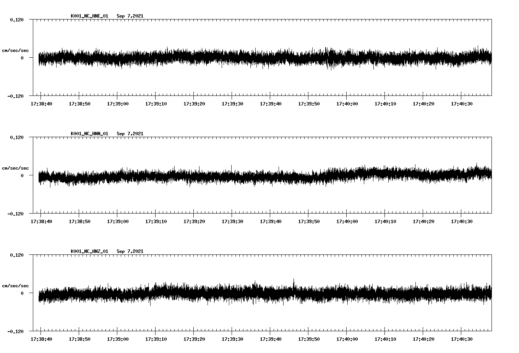Click the 0.120 upper axis value on HNN plot

click(x=16, y=137)
